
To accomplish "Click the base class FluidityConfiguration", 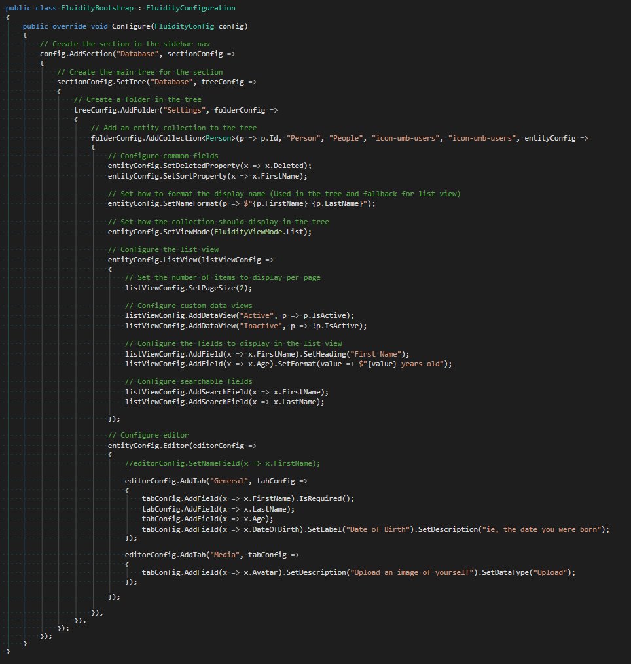I will (190, 8).
